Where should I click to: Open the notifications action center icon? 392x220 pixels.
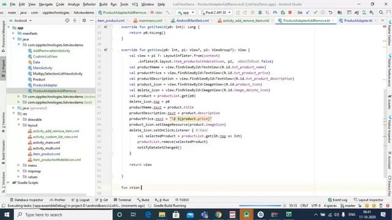383,215
